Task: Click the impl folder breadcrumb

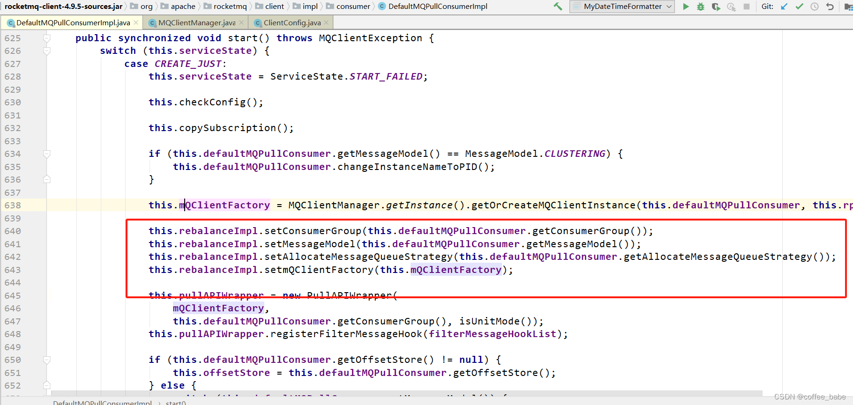Action: (x=305, y=7)
